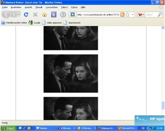Click the middle film still image
The width and height of the screenshot is (165, 131).
71,73
